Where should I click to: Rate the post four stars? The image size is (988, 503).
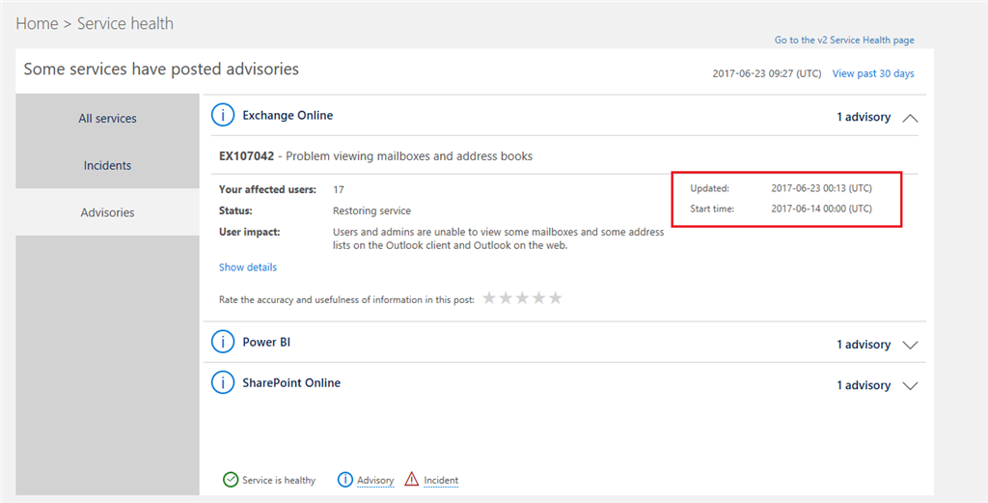pyautogui.click(x=538, y=298)
